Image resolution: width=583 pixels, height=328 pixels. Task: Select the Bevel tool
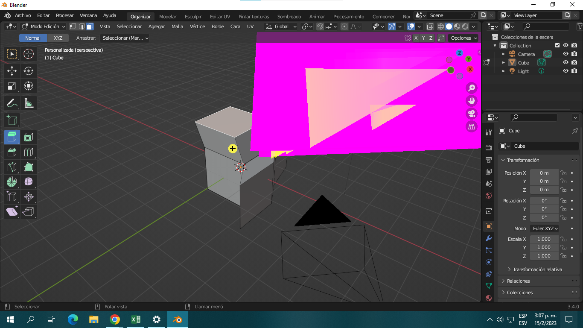pyautogui.click(x=12, y=152)
